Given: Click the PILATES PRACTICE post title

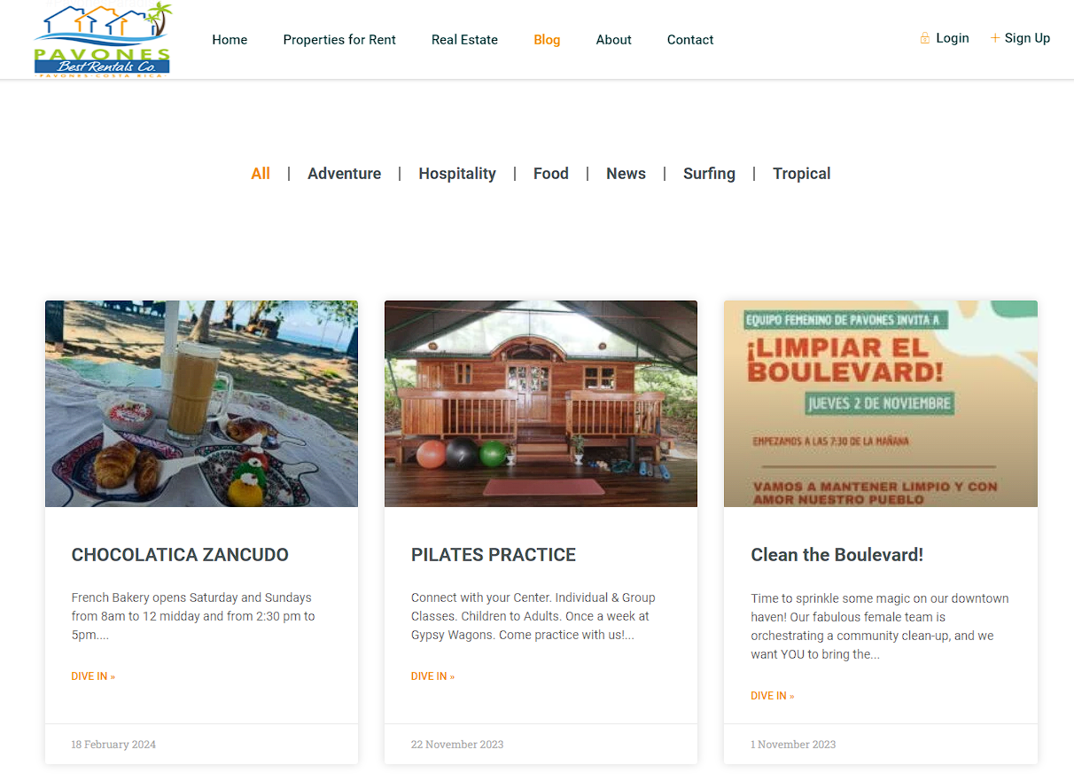Looking at the screenshot, I should (494, 555).
